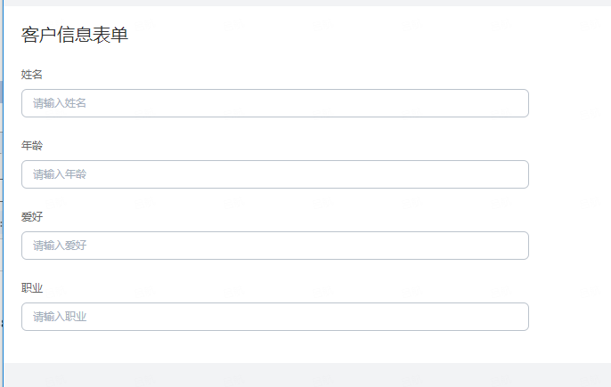Click the 年龄 field label
The width and height of the screenshot is (611, 387).
[31, 146]
